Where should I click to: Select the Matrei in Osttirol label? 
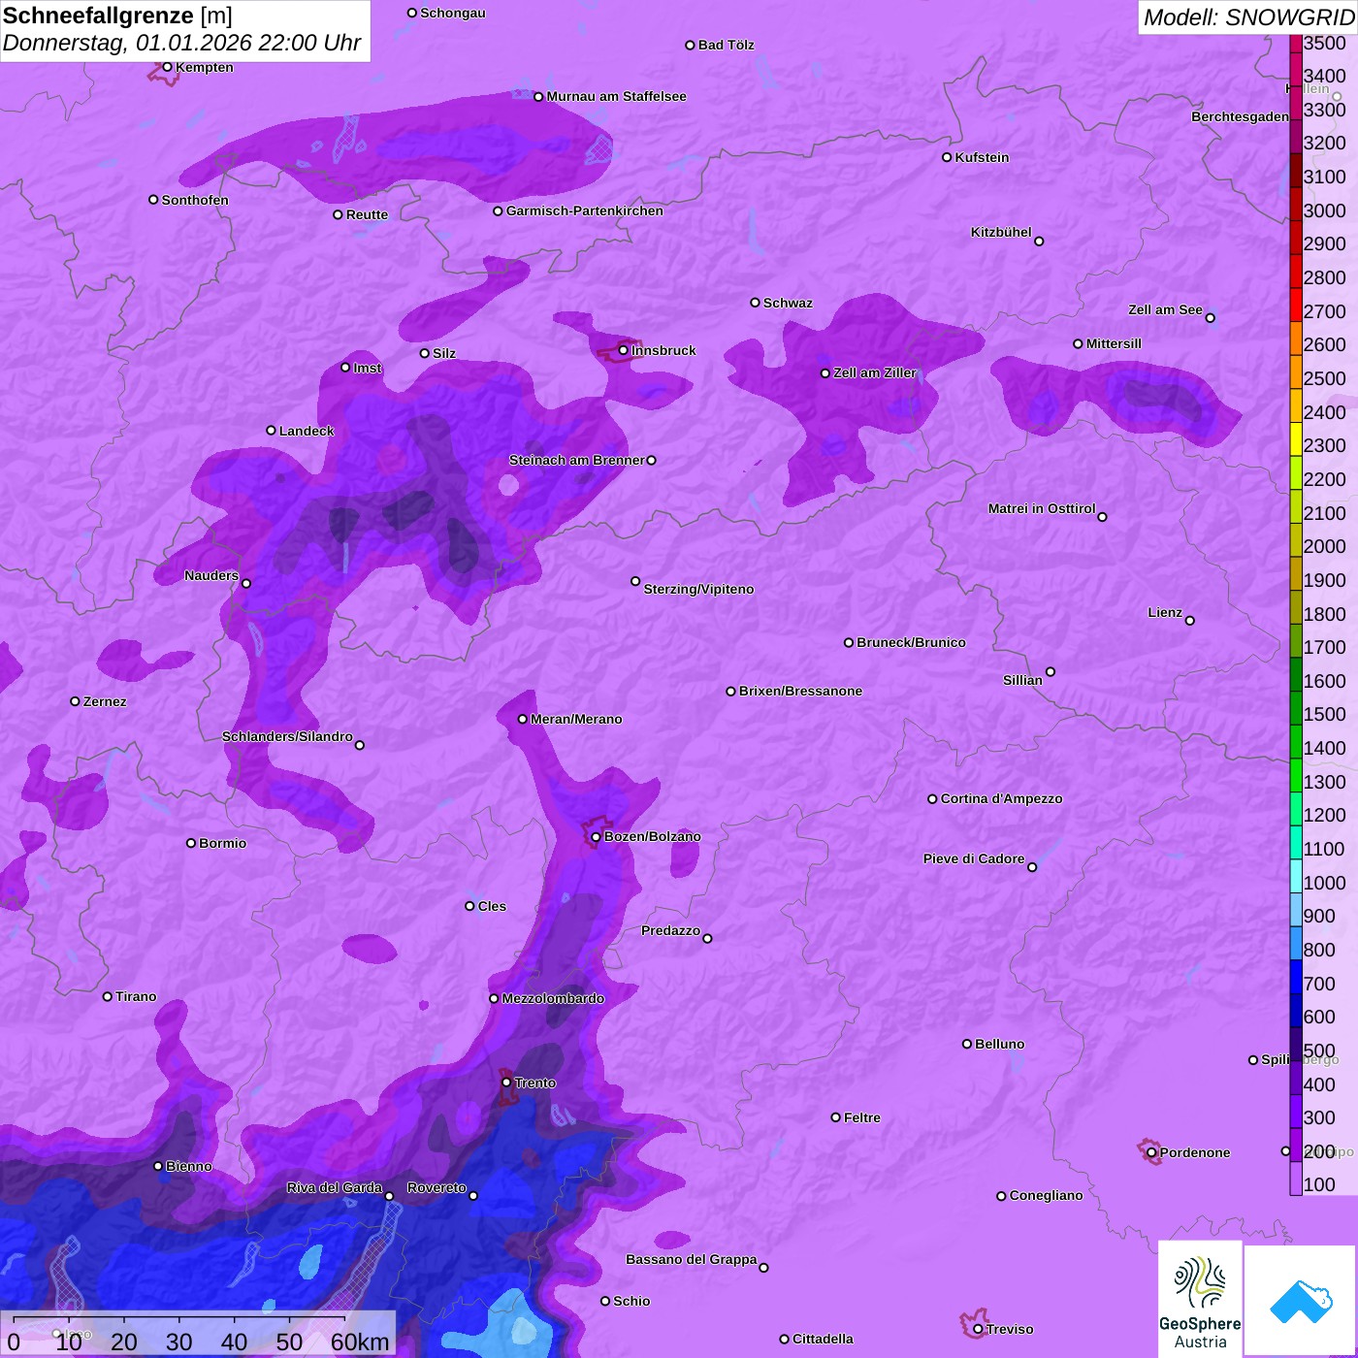[x=1042, y=508]
